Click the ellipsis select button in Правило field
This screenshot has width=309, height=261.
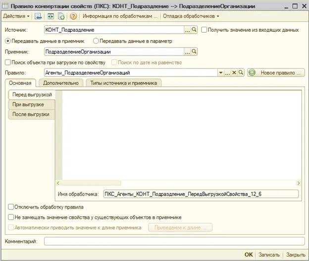[x=227, y=72]
